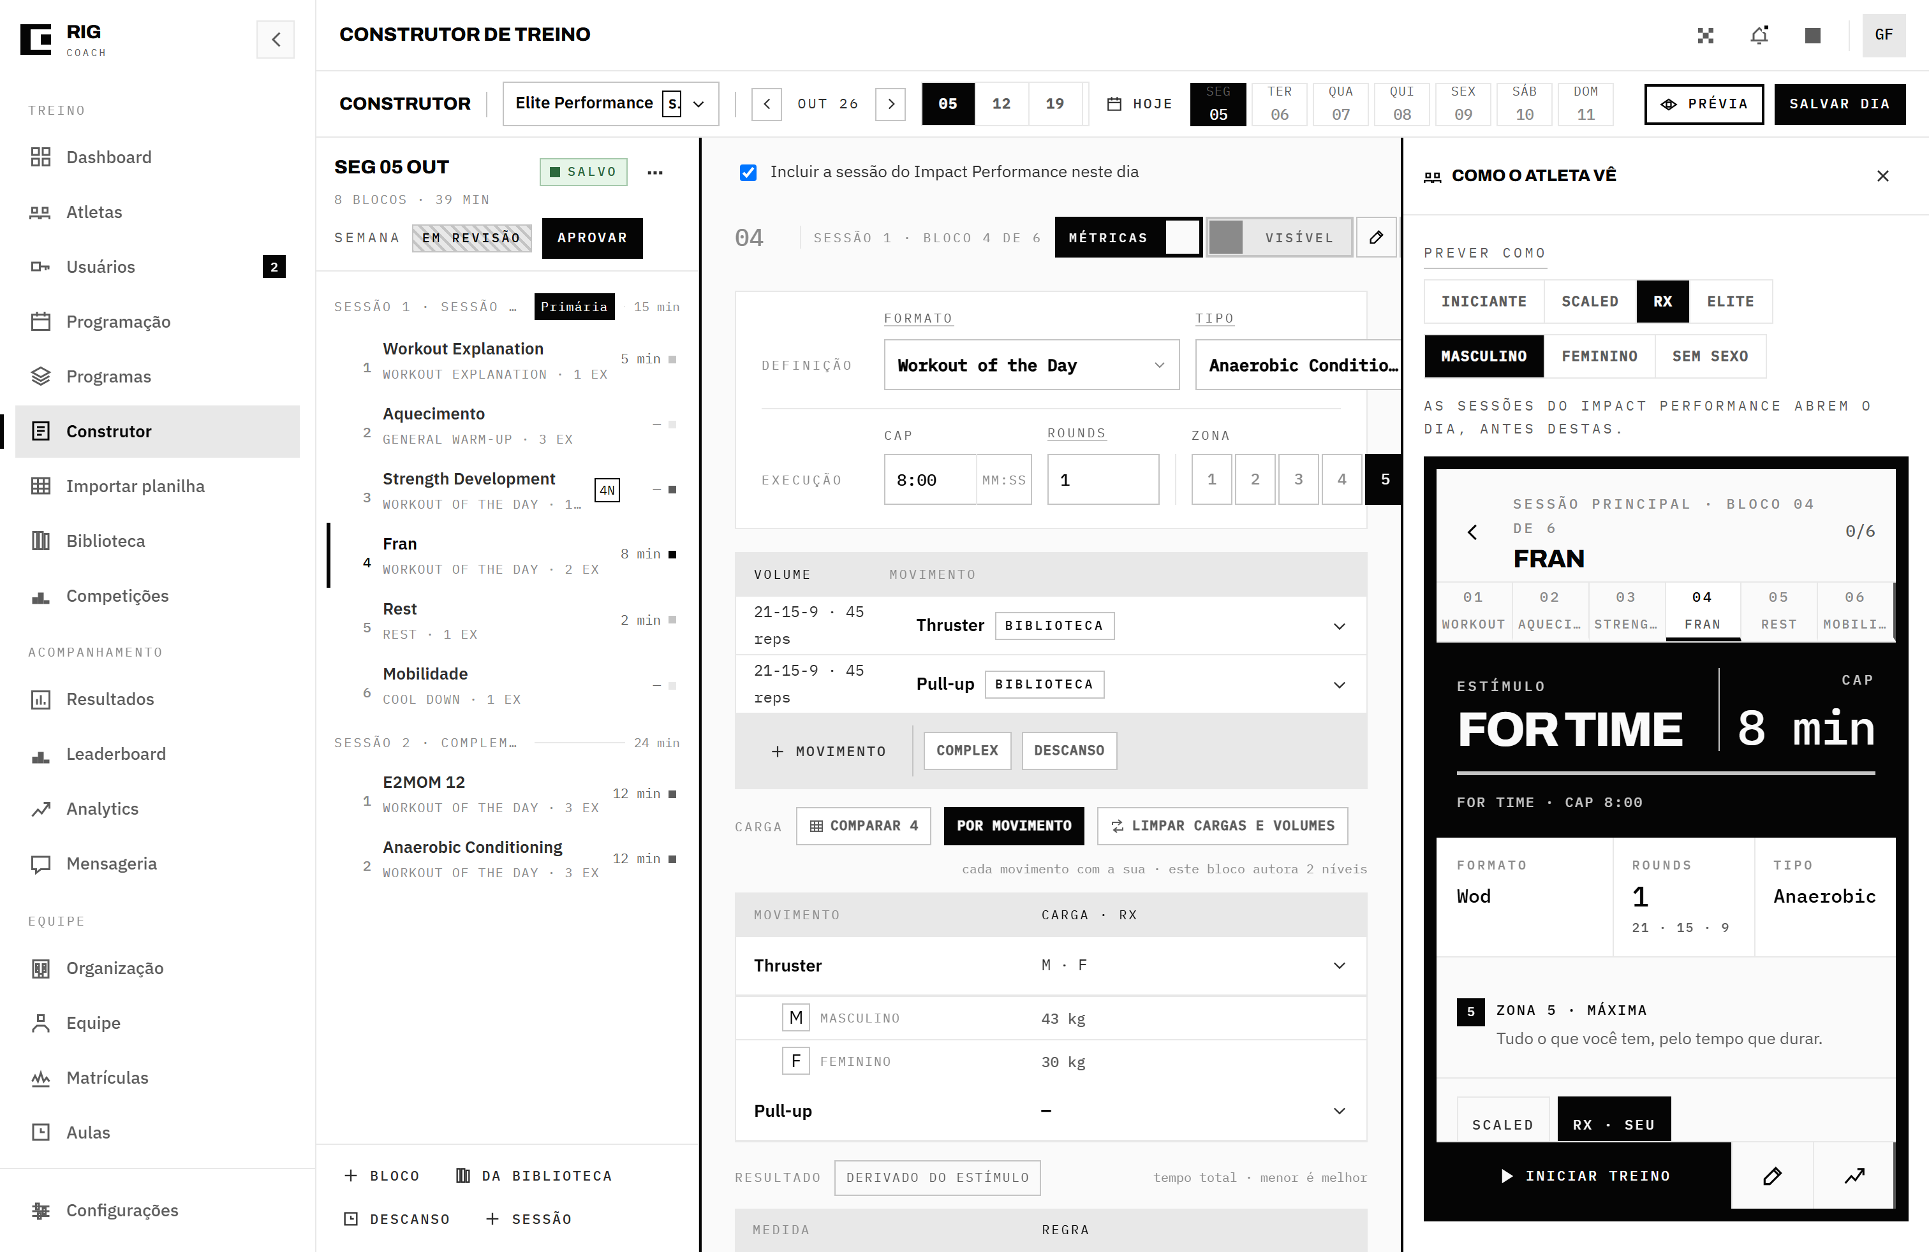Click the fullscreen expand icon in header
This screenshot has width=1929, height=1252.
tap(1706, 36)
